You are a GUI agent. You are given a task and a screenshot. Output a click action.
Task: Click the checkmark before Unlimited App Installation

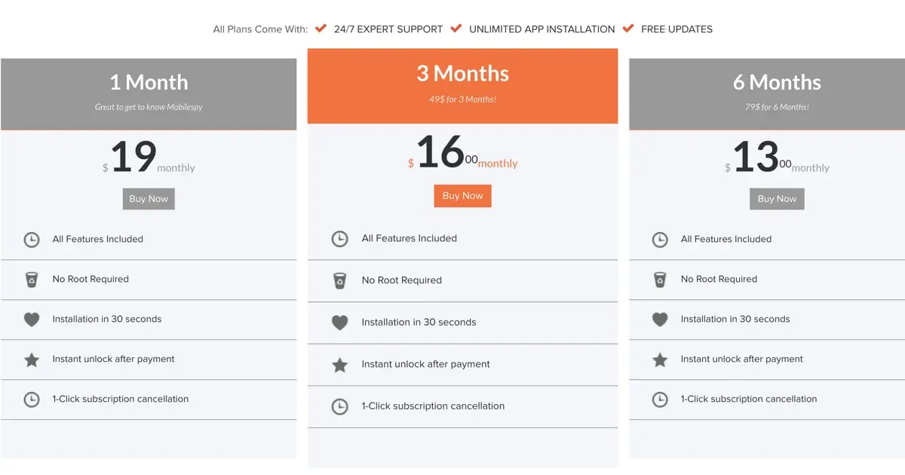456,28
